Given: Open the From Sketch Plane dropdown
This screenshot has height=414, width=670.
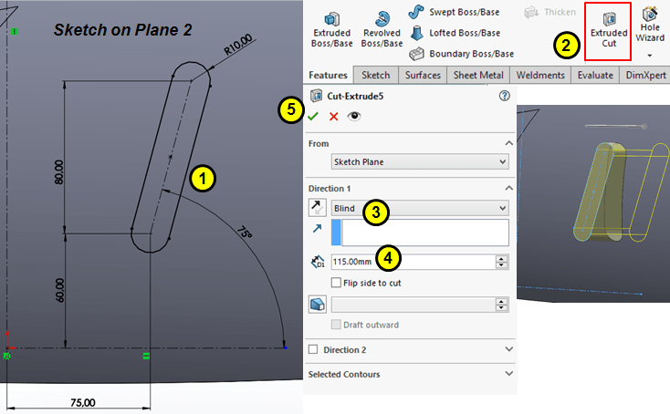Looking at the screenshot, I should pos(419,161).
